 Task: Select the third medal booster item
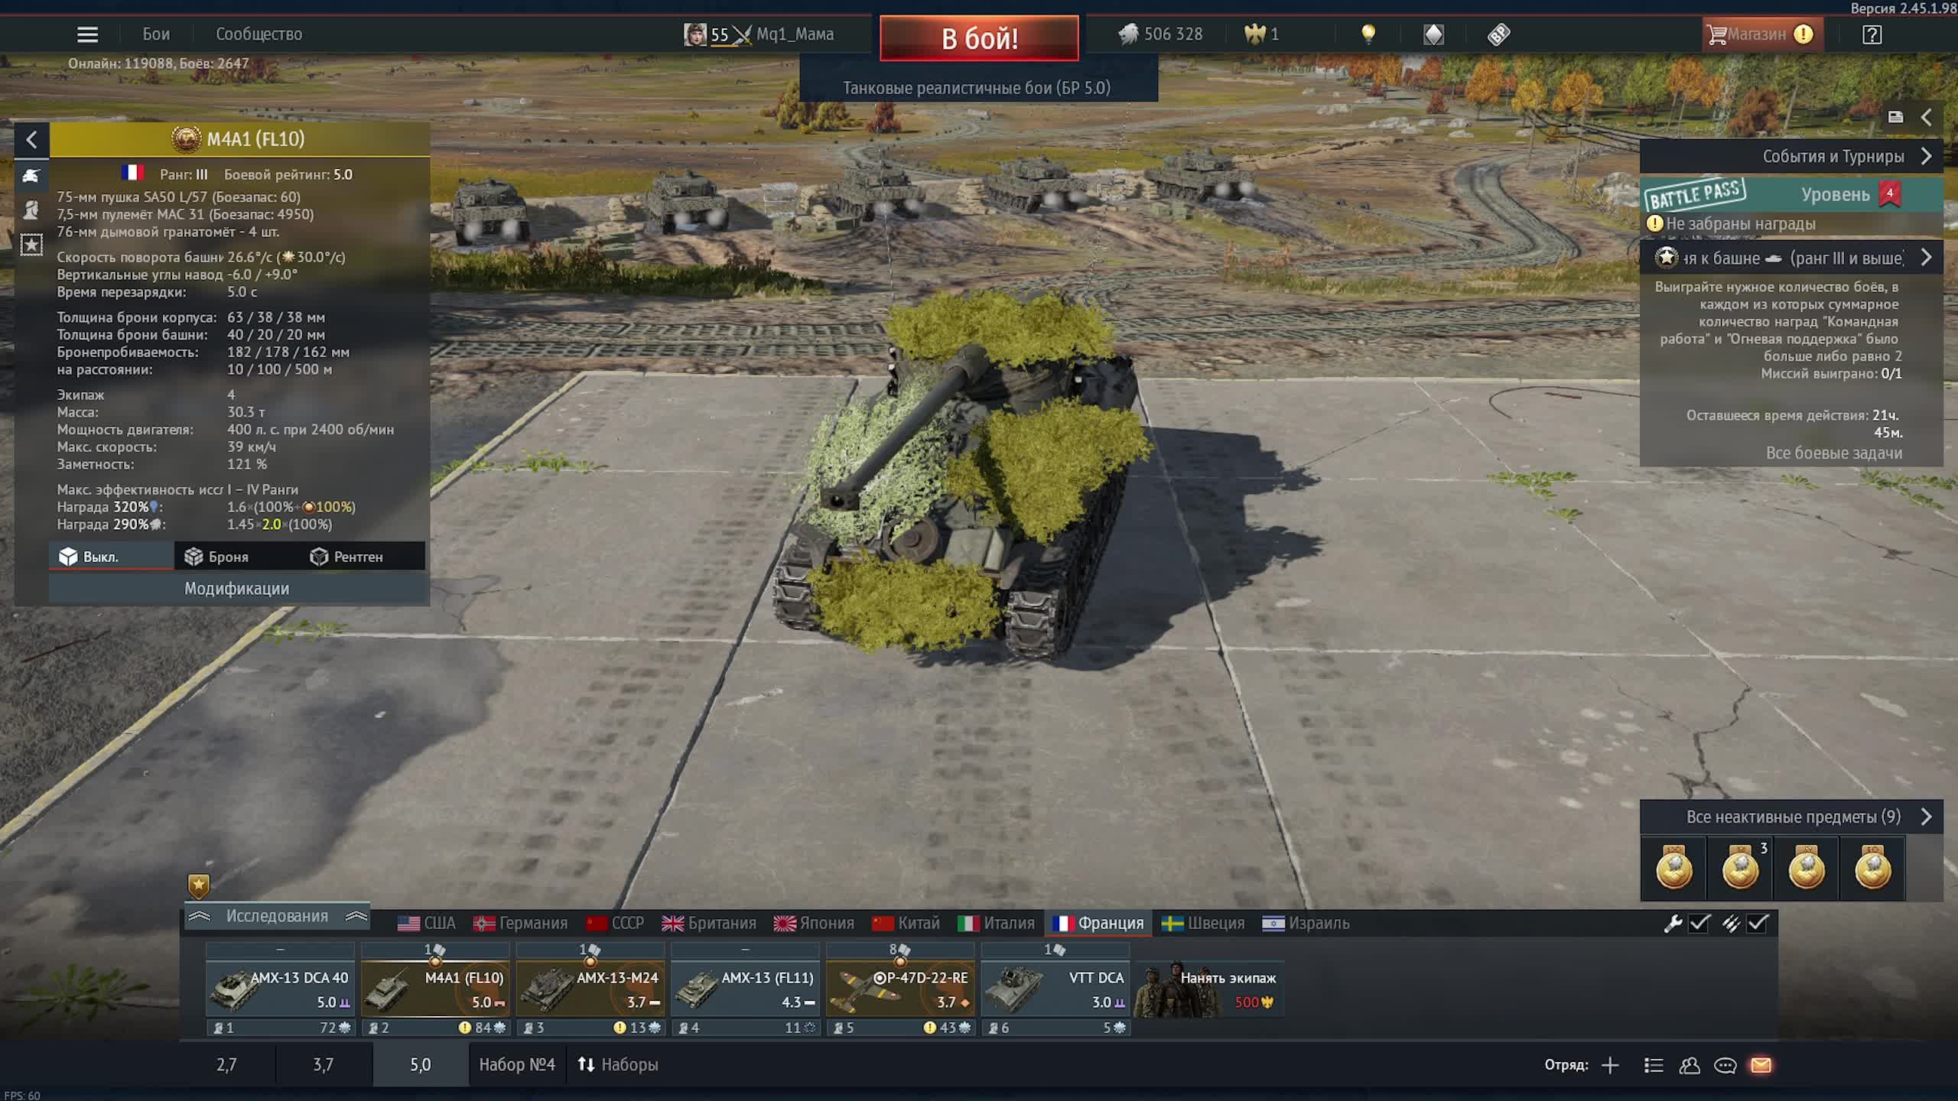tap(1806, 868)
